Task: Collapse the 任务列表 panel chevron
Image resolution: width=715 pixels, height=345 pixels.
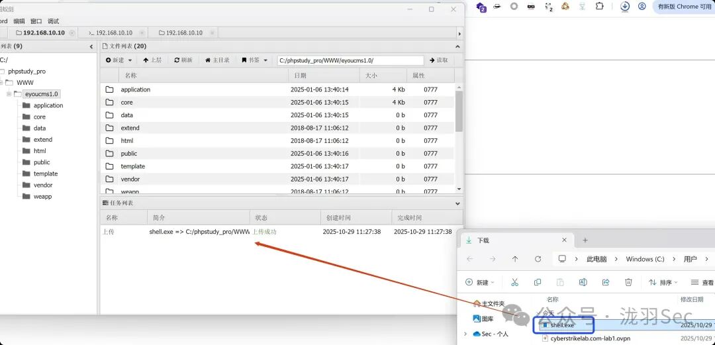Action: tap(458, 203)
